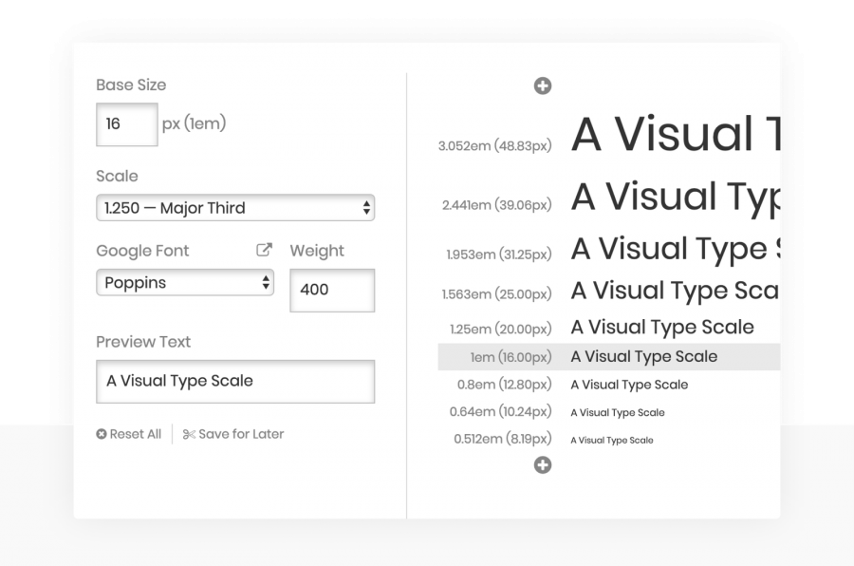This screenshot has width=854, height=566.
Task: Click the Weight label
Action: [x=317, y=251]
